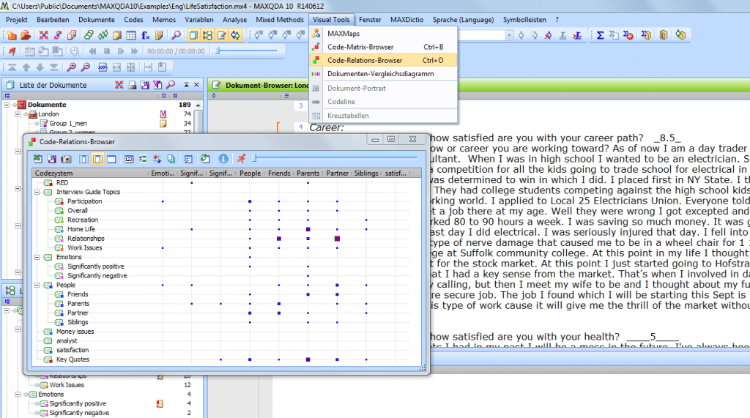Click the filter icon in Liste der Dokumente
The width and height of the screenshot is (750, 418).
tap(157, 85)
